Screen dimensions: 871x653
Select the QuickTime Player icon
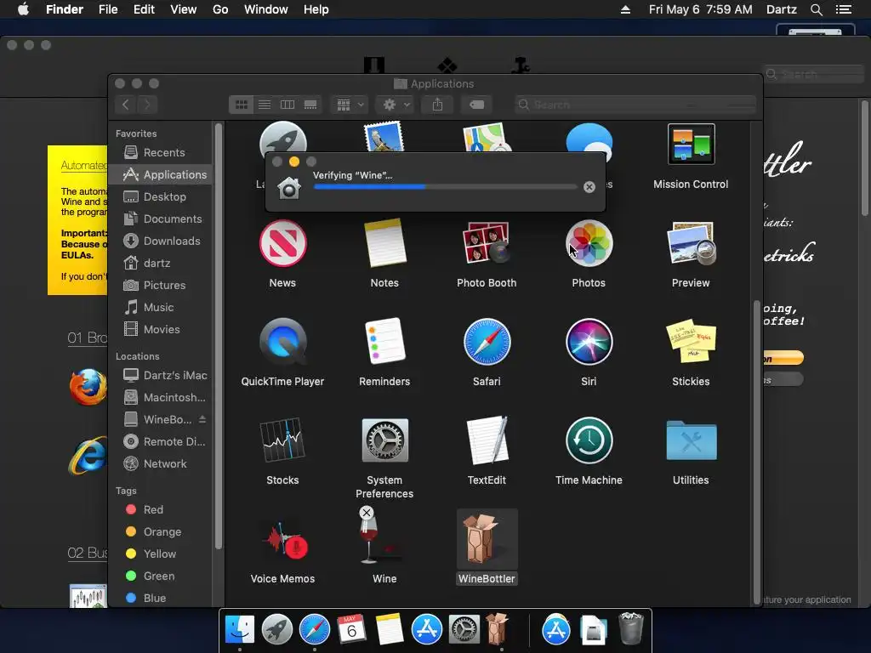282,342
